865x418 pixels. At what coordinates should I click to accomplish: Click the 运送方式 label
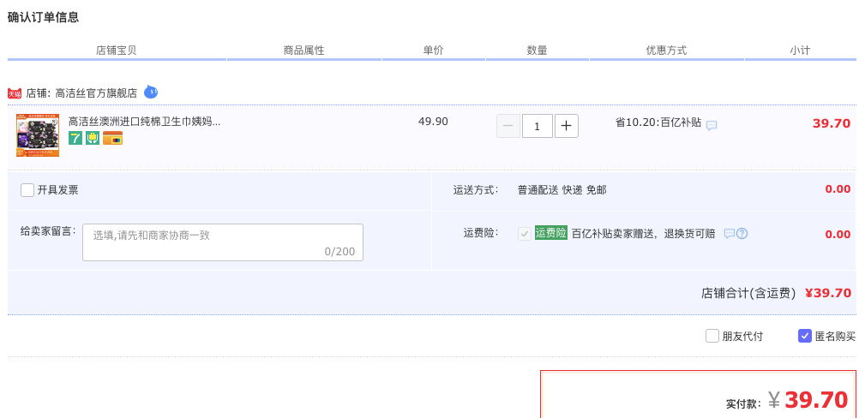[x=476, y=190]
